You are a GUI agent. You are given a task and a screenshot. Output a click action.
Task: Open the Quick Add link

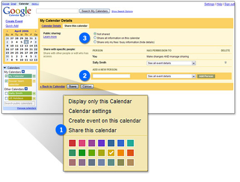12,26
